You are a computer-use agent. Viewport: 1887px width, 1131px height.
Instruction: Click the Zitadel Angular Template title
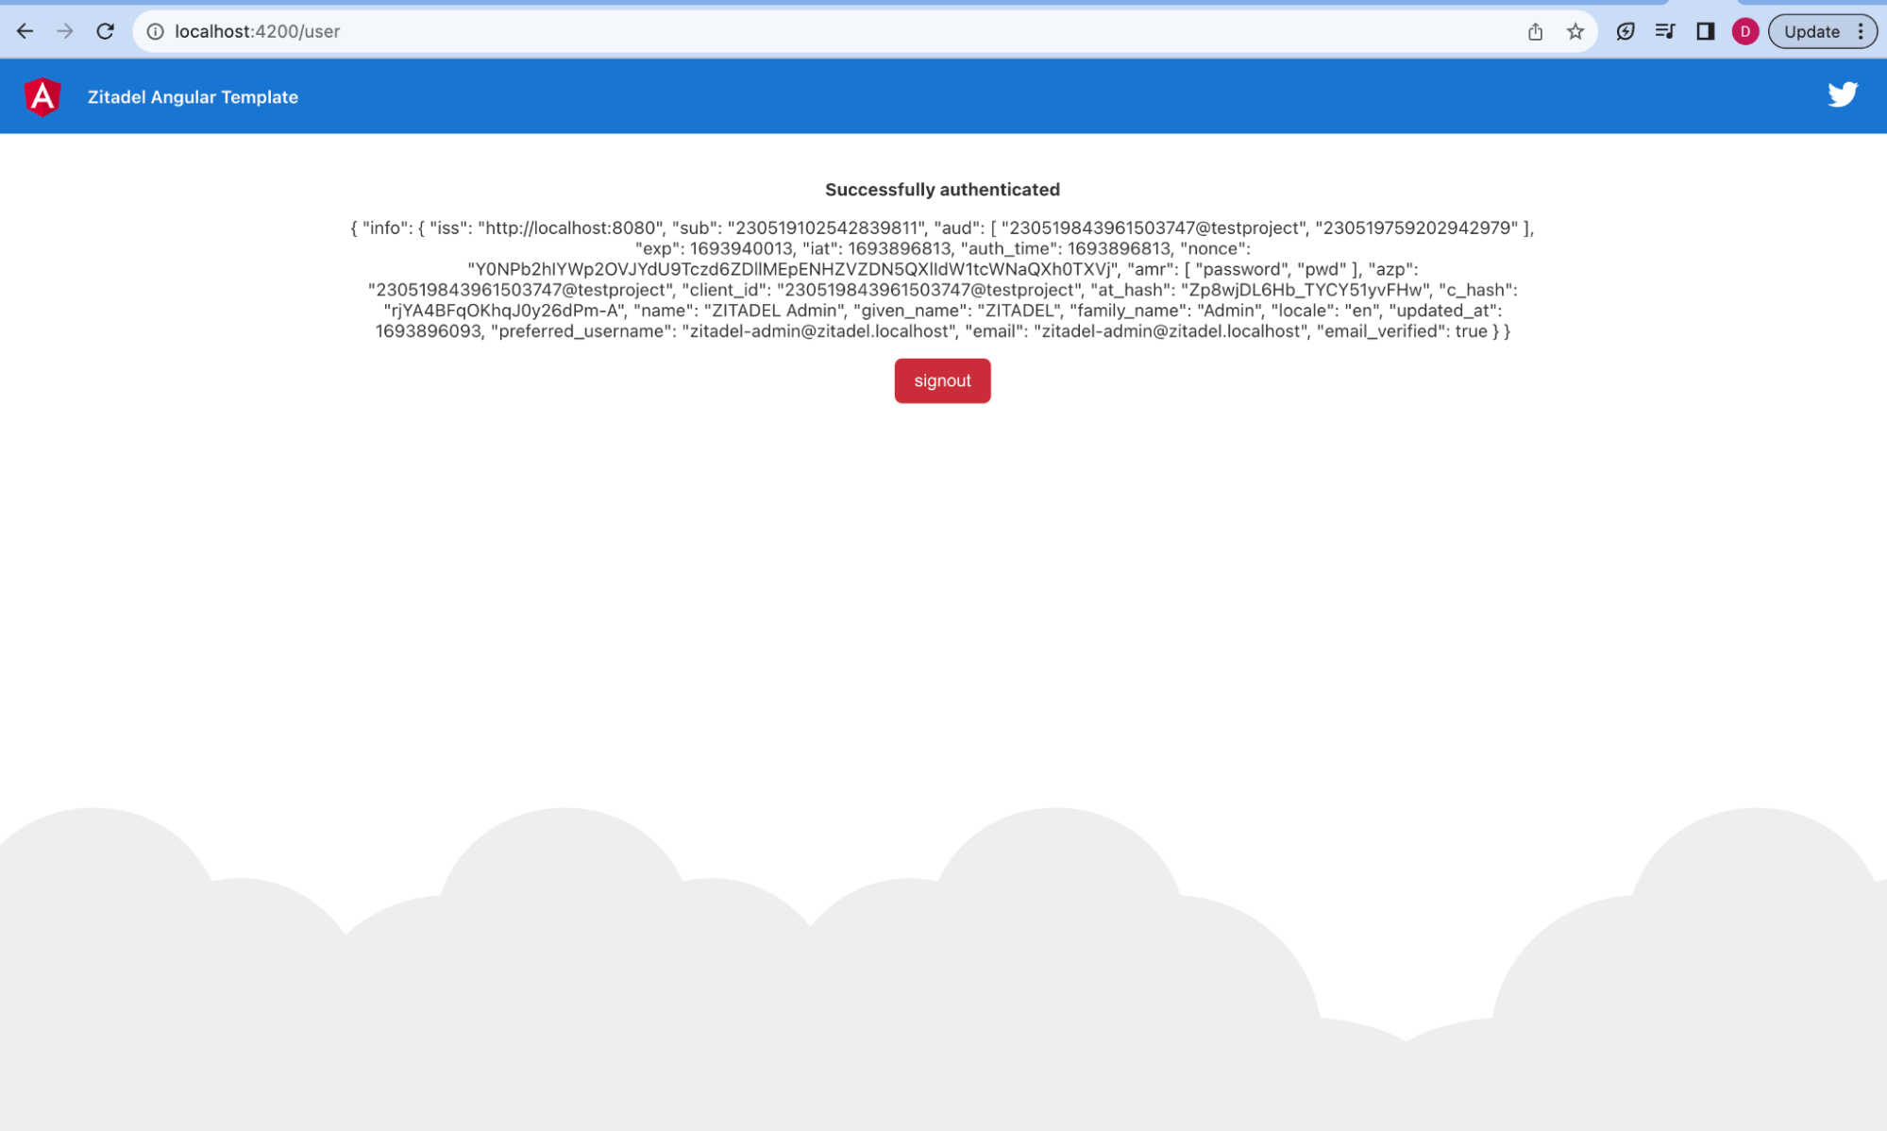click(193, 97)
